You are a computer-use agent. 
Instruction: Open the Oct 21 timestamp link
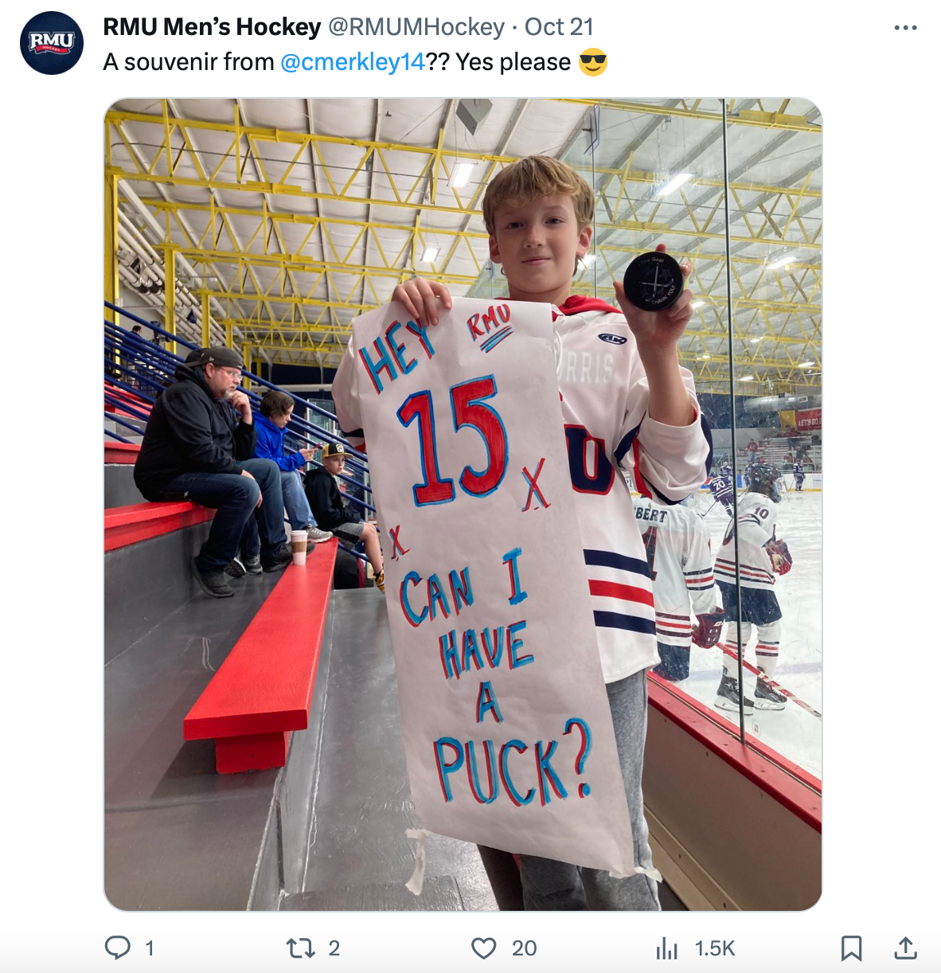pyautogui.click(x=559, y=27)
